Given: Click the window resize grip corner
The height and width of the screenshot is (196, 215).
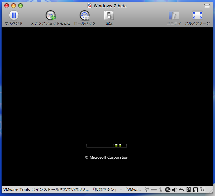Looking at the screenshot, I should coord(211,191).
